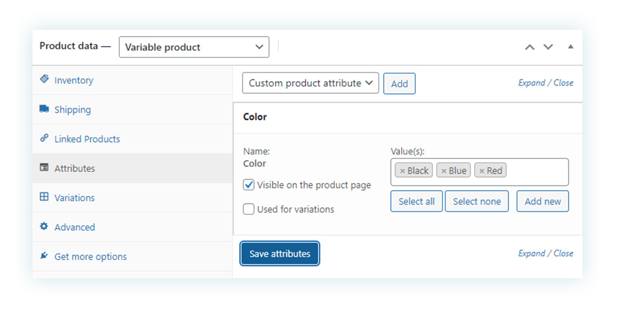621x311 pixels.
Task: Click the Inventory tag icon
Action: (x=44, y=79)
